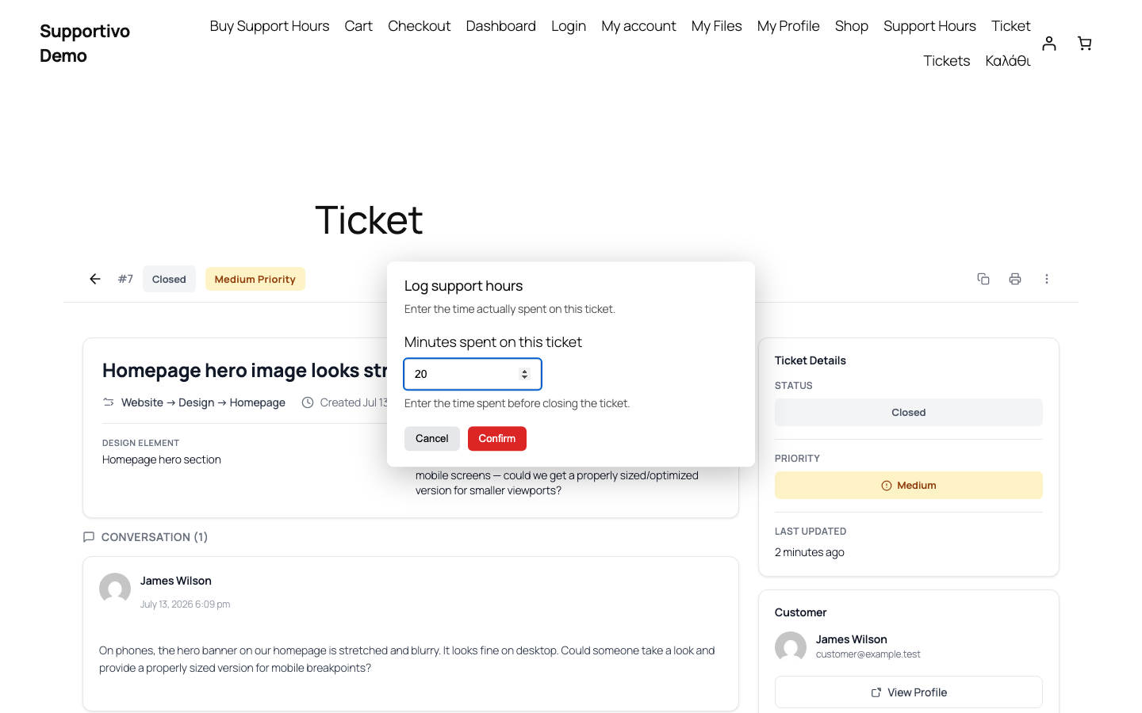Open the Login menu link

tap(569, 26)
